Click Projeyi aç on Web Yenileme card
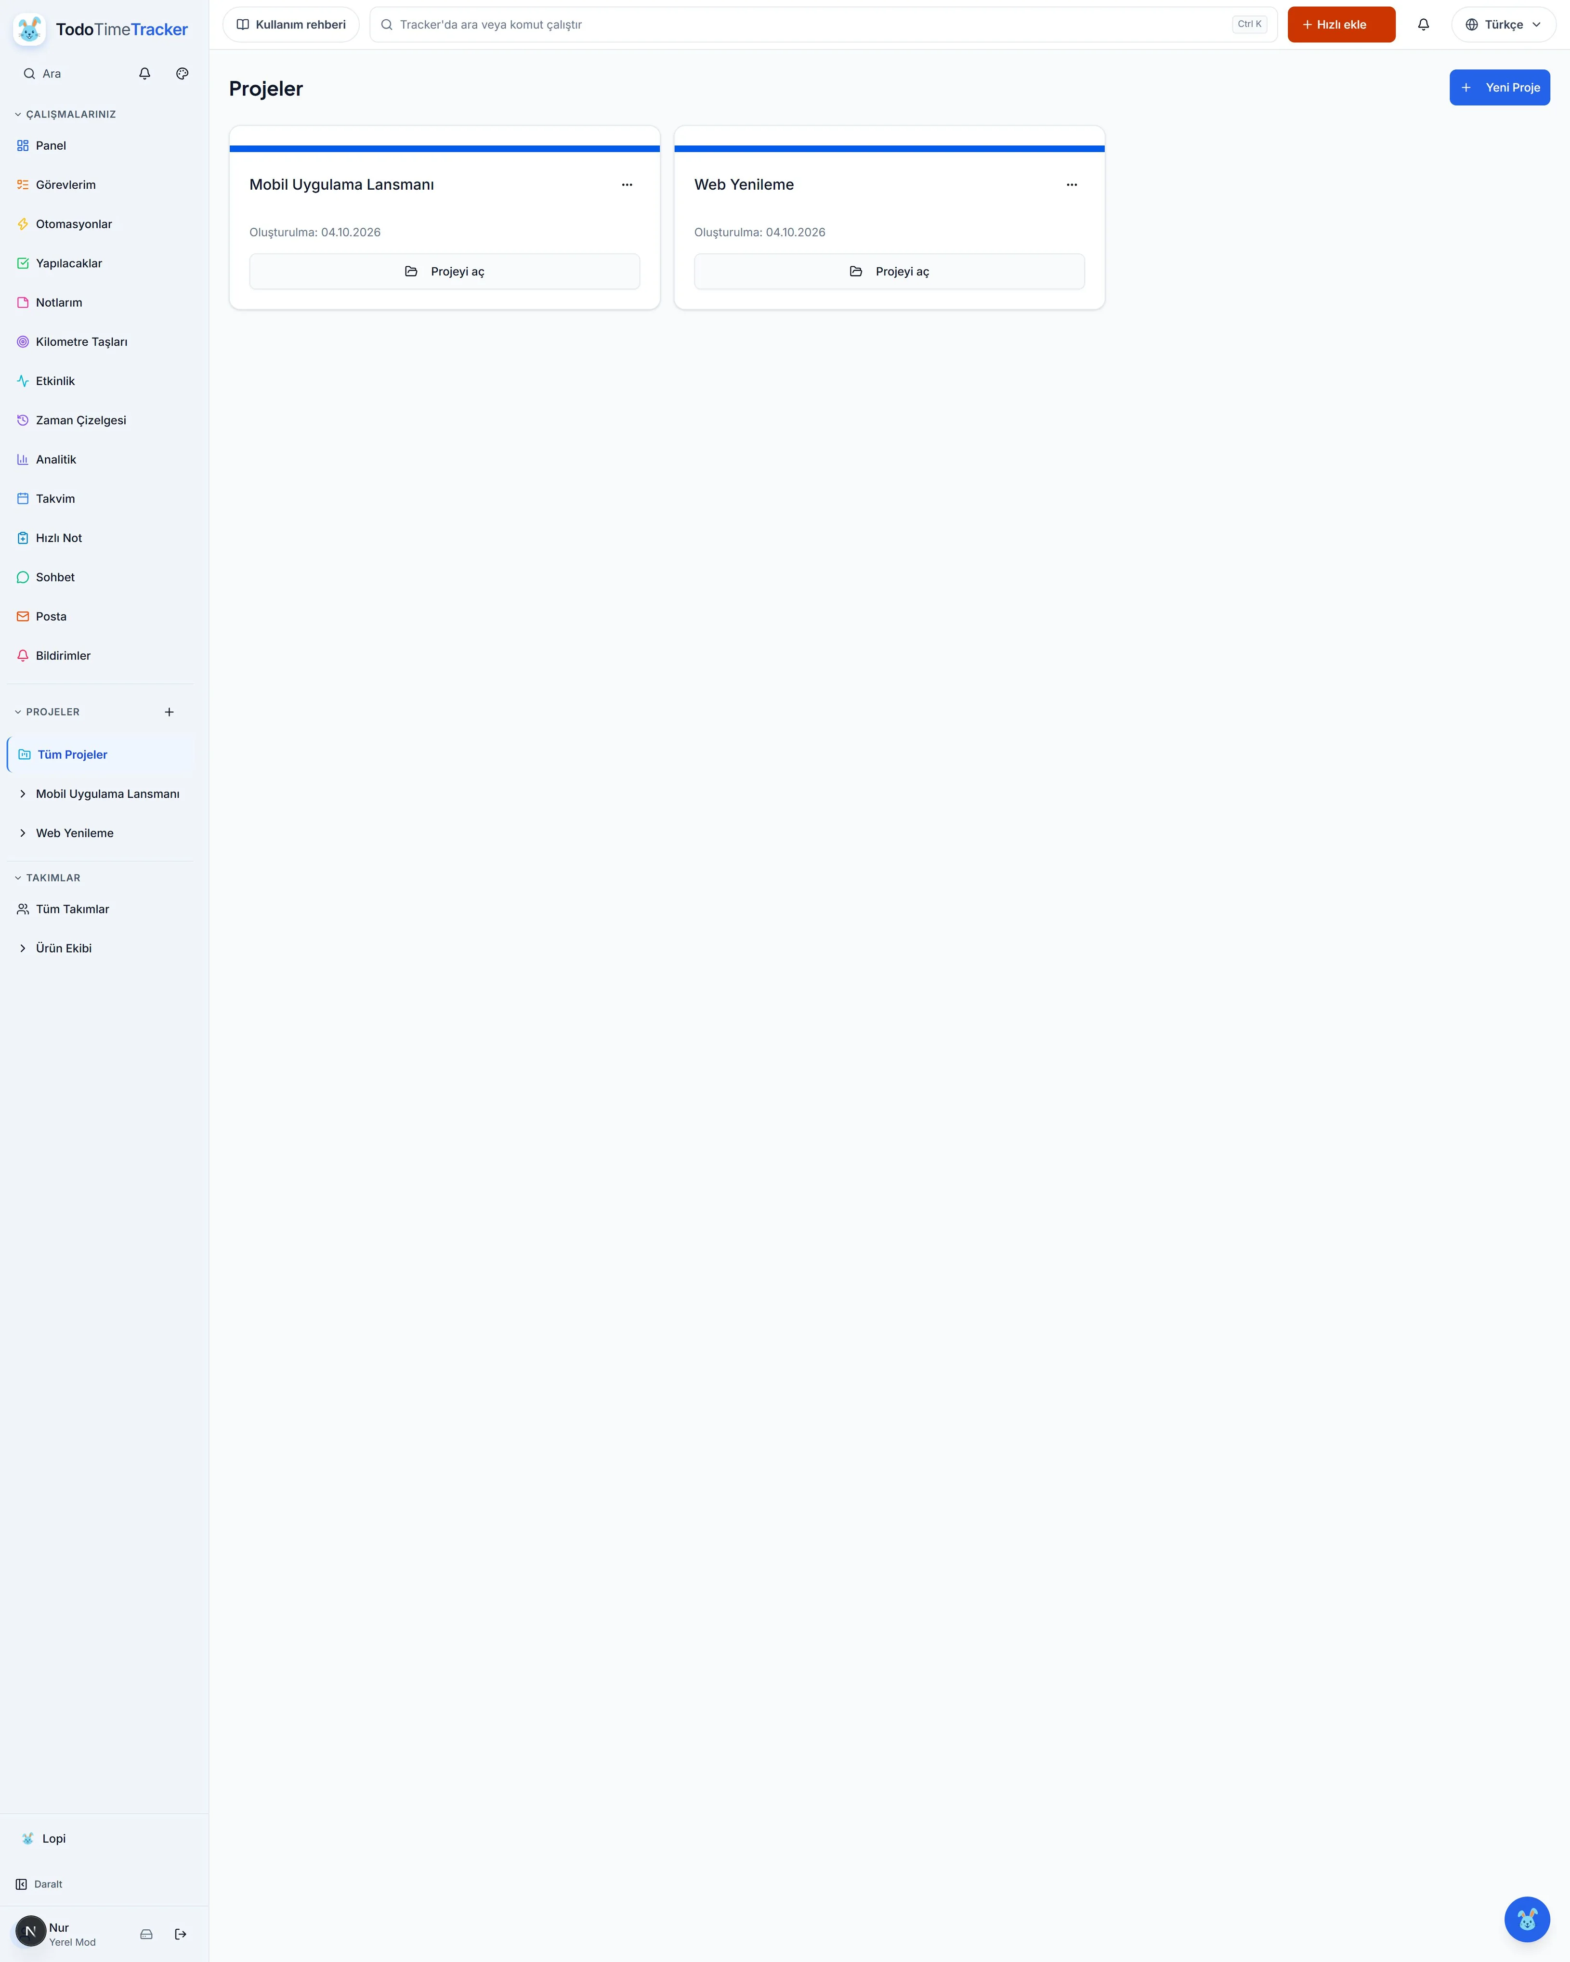1570x1962 pixels. coord(889,271)
